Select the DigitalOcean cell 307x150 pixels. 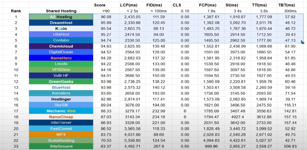tap(61, 52)
